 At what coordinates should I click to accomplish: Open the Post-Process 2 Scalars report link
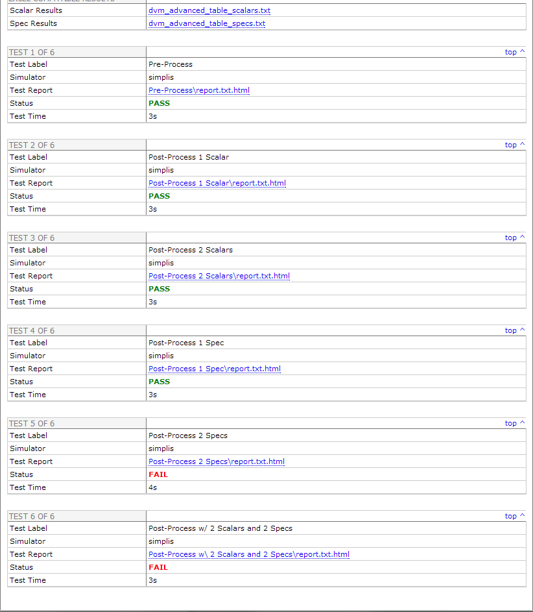[219, 276]
